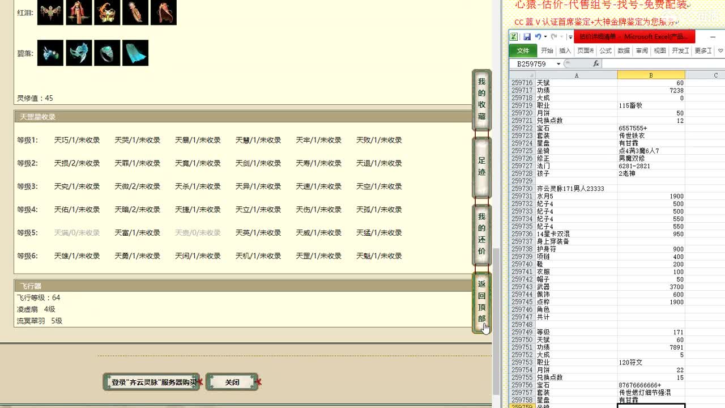This screenshot has width=725, height=408.
Task: Expand the Name Box dropdown arrow
Action: point(558,63)
